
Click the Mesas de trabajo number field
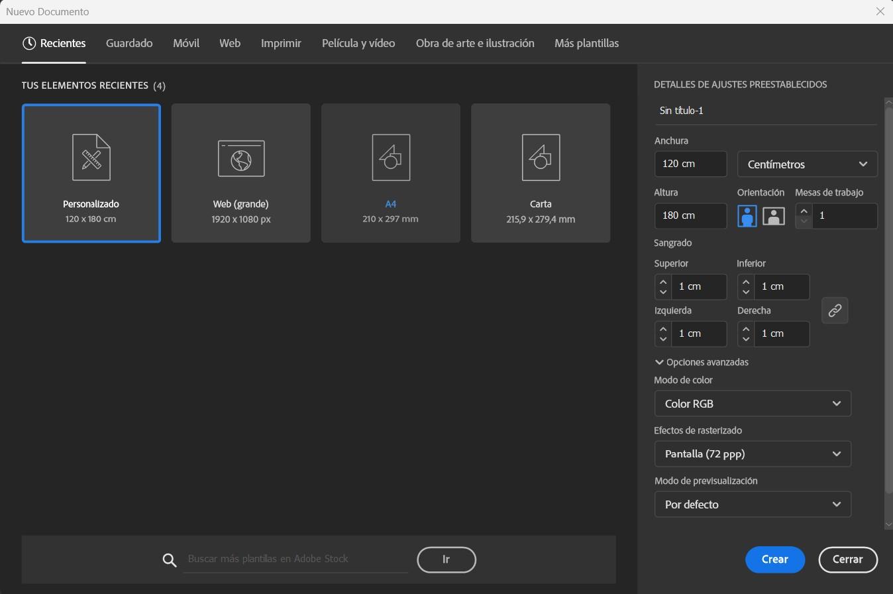(x=845, y=215)
